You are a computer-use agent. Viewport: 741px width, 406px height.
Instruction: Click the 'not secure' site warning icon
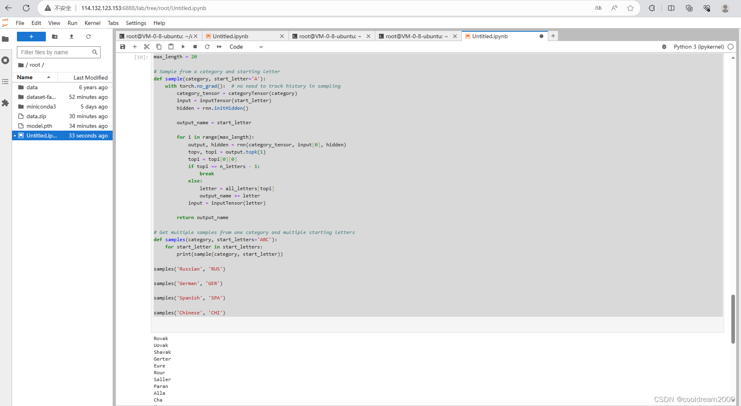[x=48, y=8]
